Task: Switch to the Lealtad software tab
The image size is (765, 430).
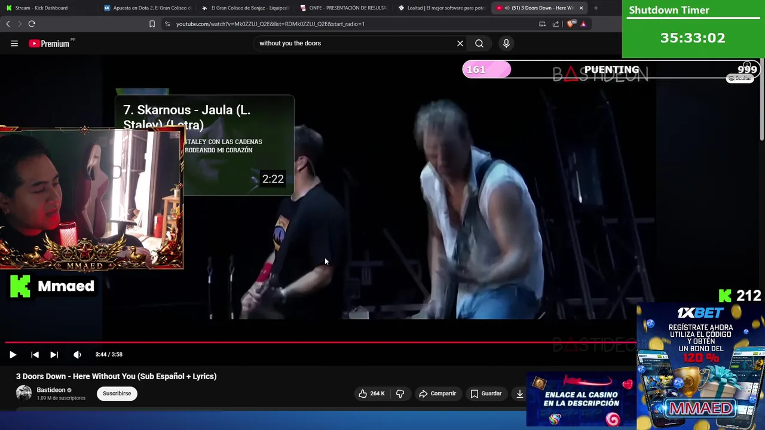Action: 441,8
